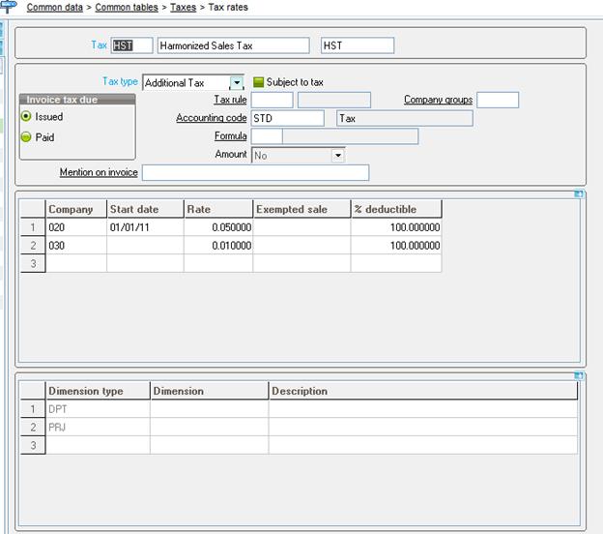This screenshot has height=534, width=603.
Task: Open the Formula label link
Action: (x=230, y=135)
